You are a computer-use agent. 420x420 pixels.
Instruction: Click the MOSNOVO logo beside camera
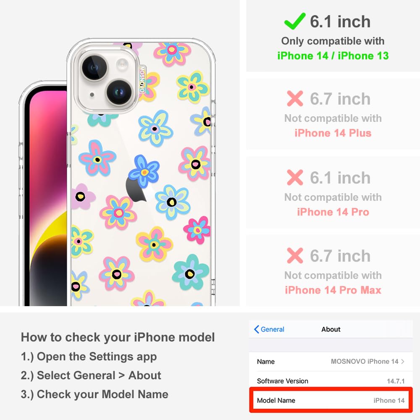(x=142, y=79)
